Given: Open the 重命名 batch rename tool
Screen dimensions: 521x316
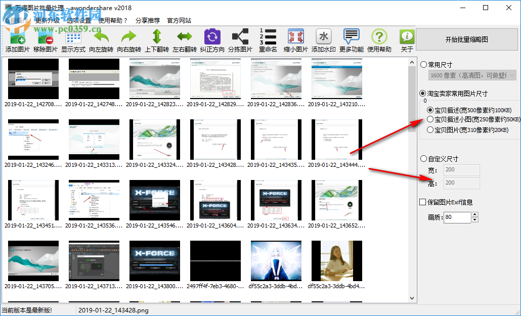Looking at the screenshot, I should pos(268,40).
